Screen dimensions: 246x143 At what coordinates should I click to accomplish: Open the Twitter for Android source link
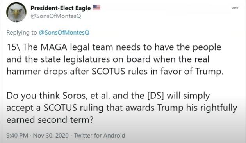[x=100, y=135]
